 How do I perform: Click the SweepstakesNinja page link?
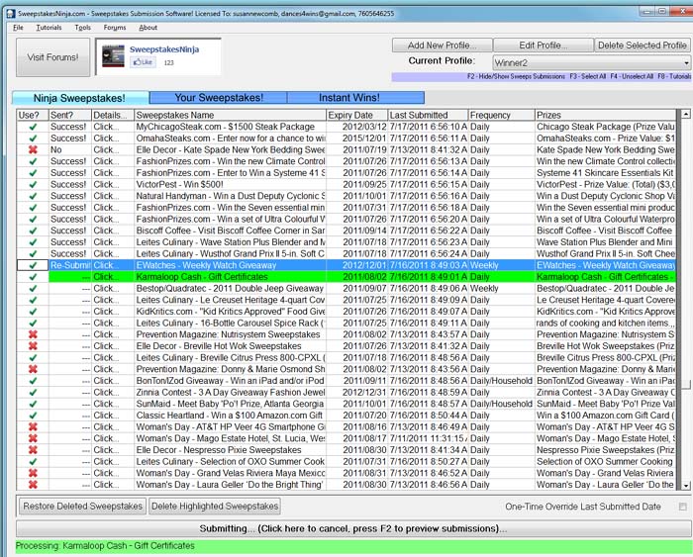[x=164, y=49]
